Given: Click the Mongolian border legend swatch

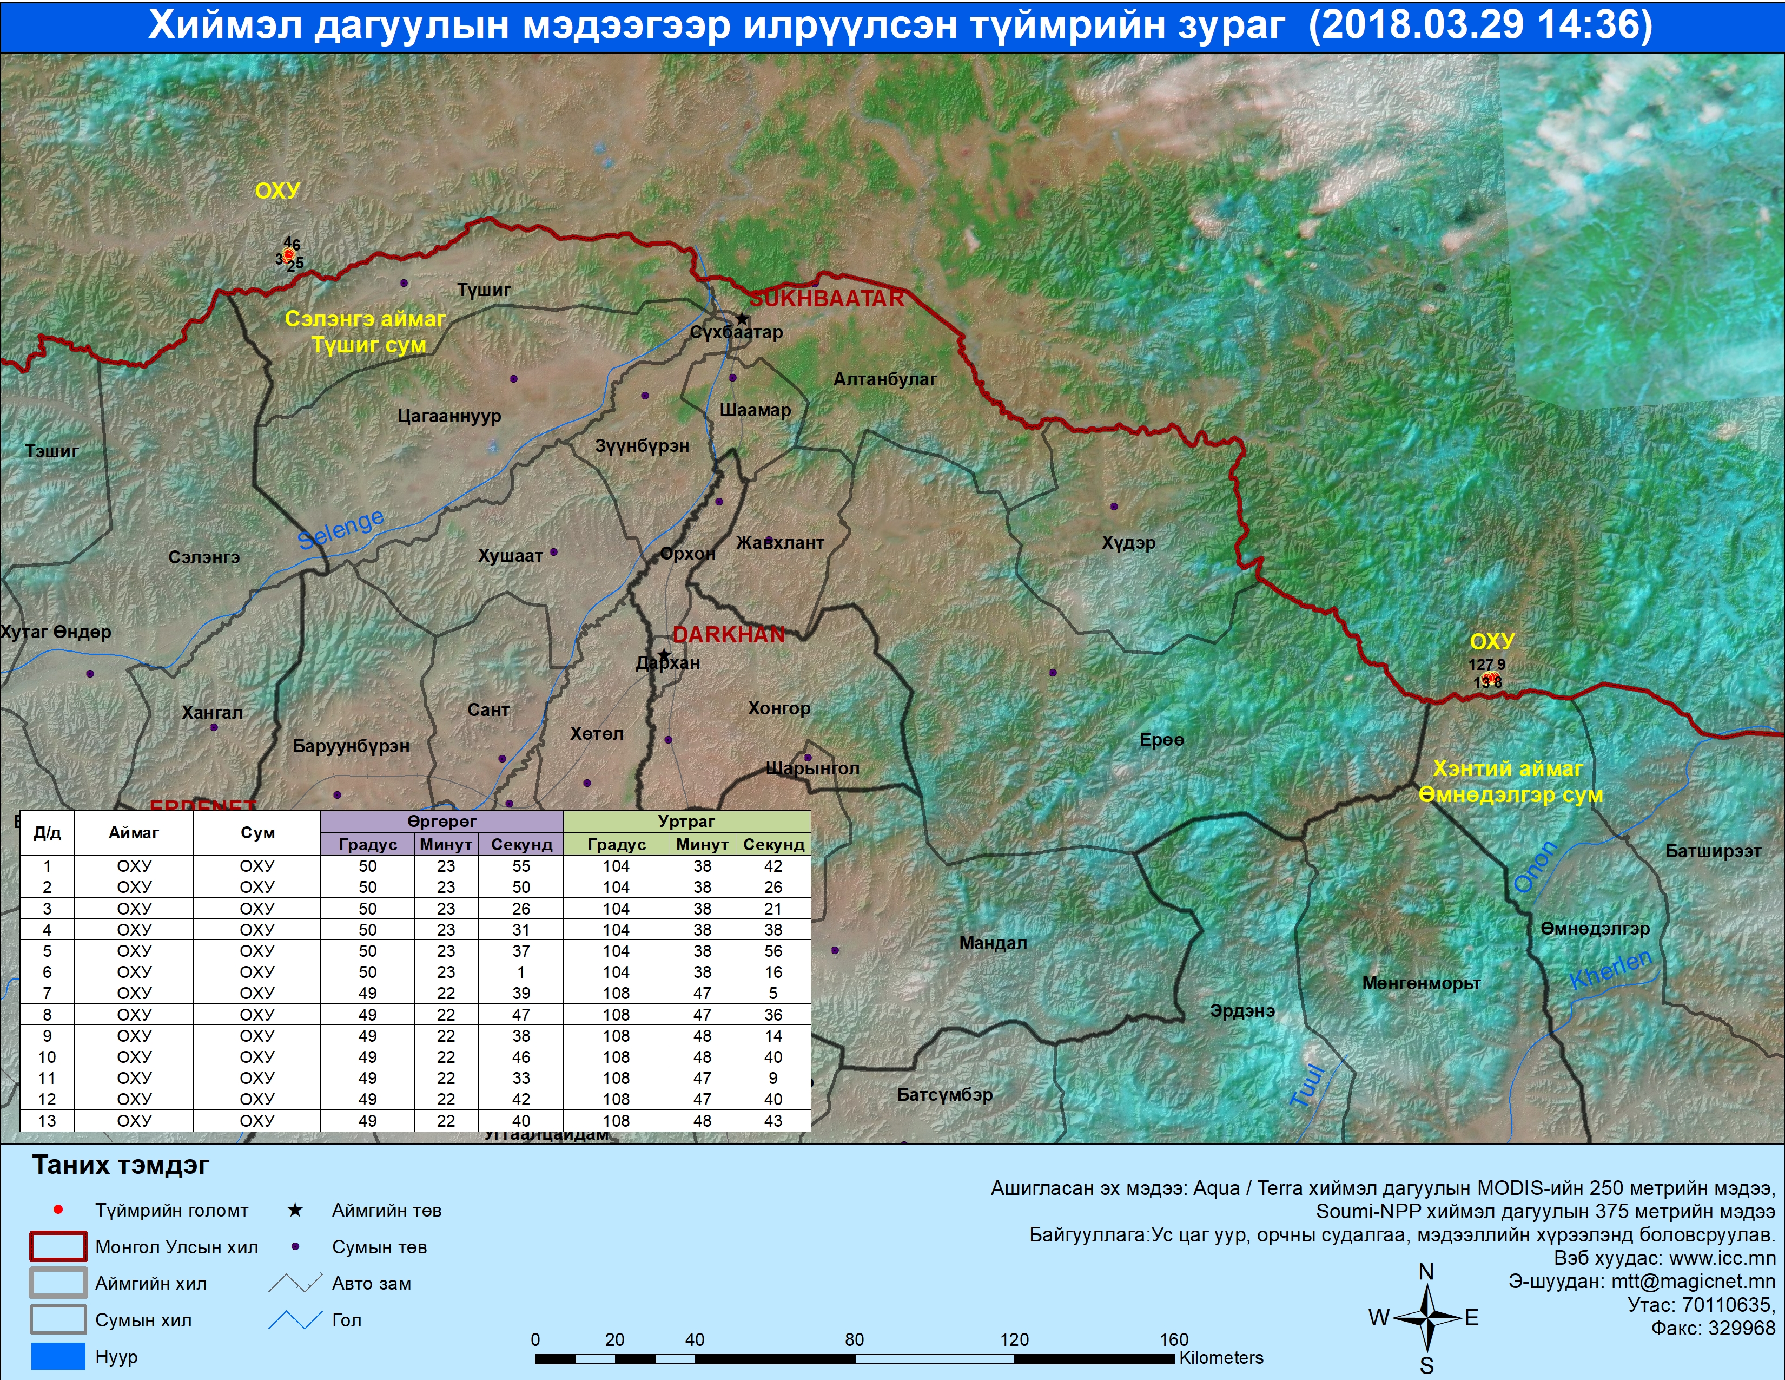Looking at the screenshot, I should (x=58, y=1247).
